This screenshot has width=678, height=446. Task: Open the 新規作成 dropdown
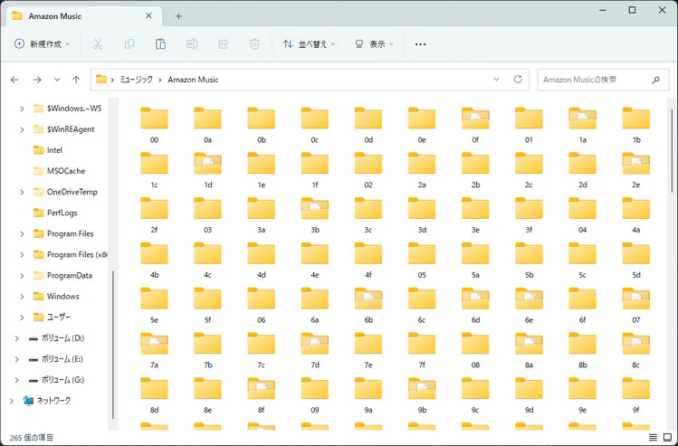[42, 44]
